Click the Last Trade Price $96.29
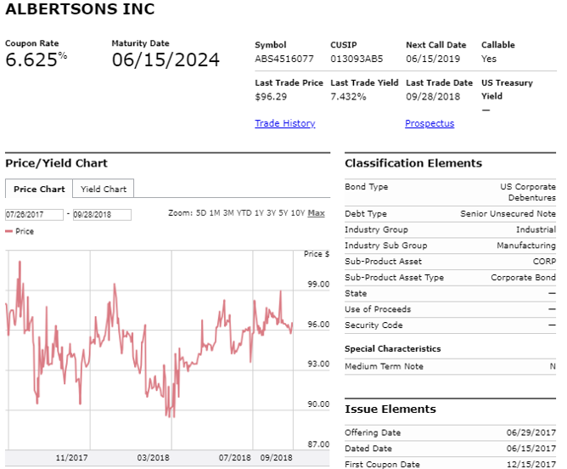This screenshot has height=469, width=567. pyautogui.click(x=271, y=97)
